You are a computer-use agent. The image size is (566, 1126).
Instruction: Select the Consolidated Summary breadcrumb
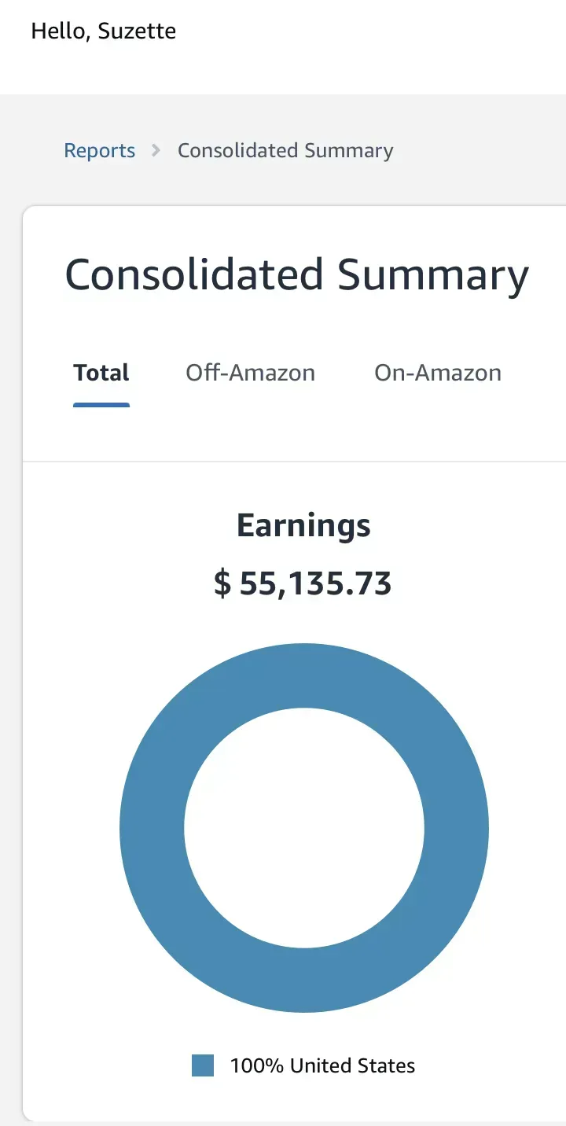pos(285,151)
